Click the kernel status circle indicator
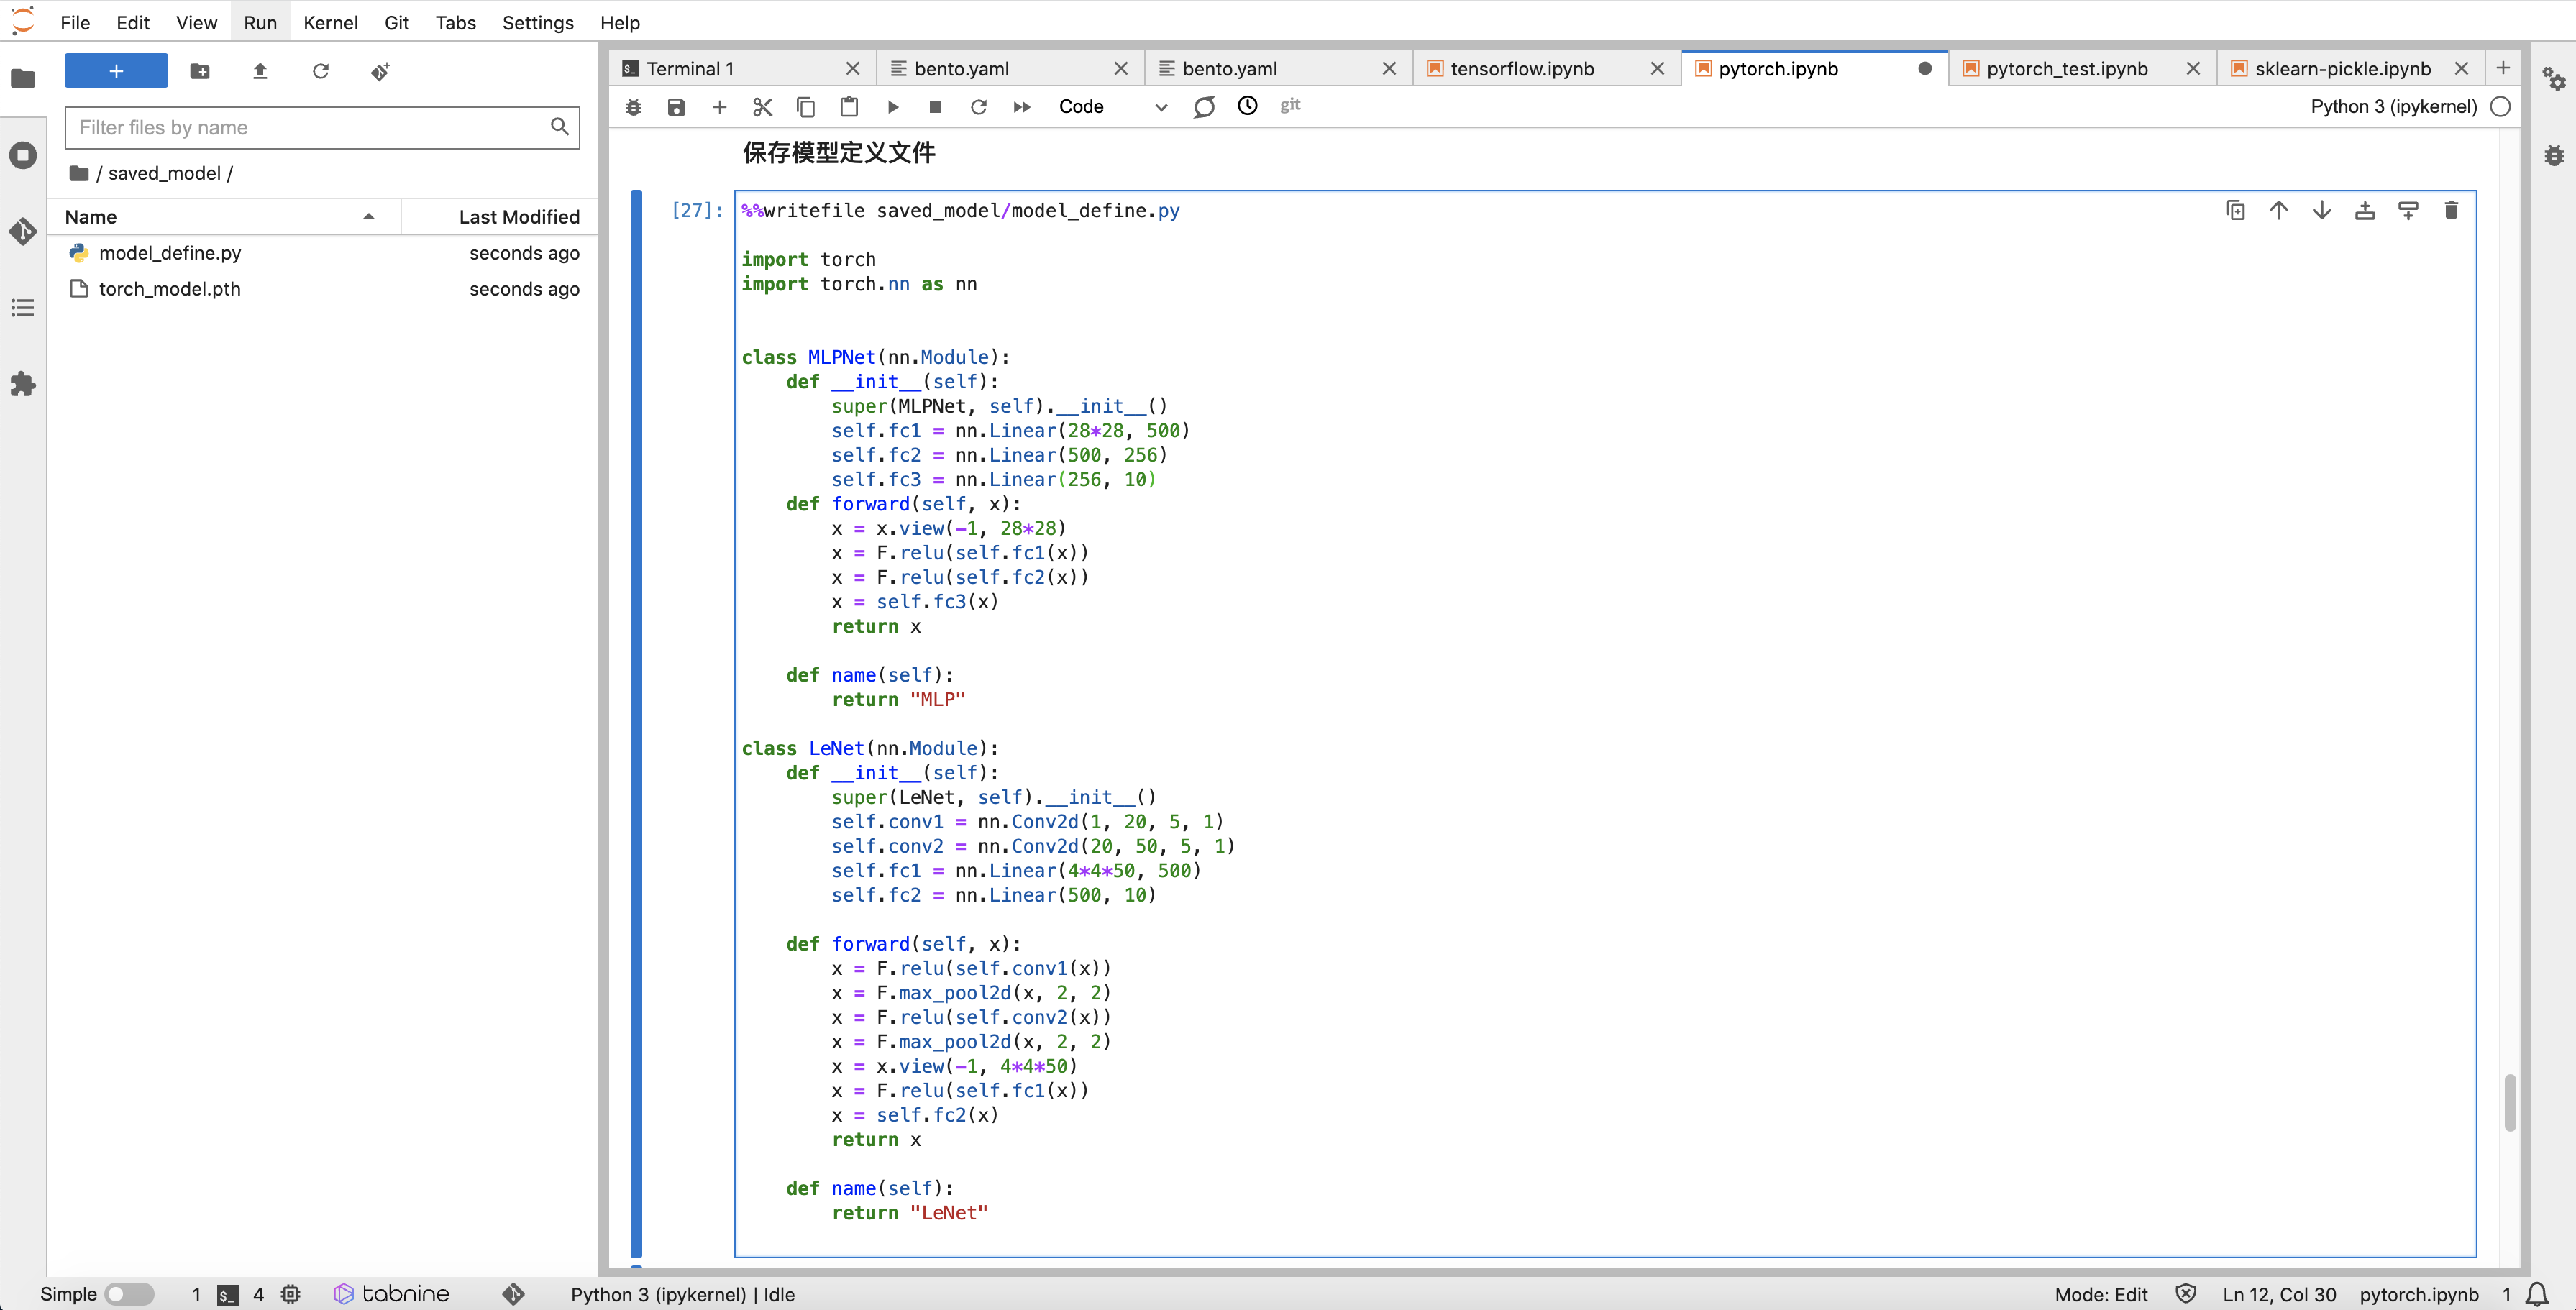The width and height of the screenshot is (2576, 1310). [x=2500, y=107]
